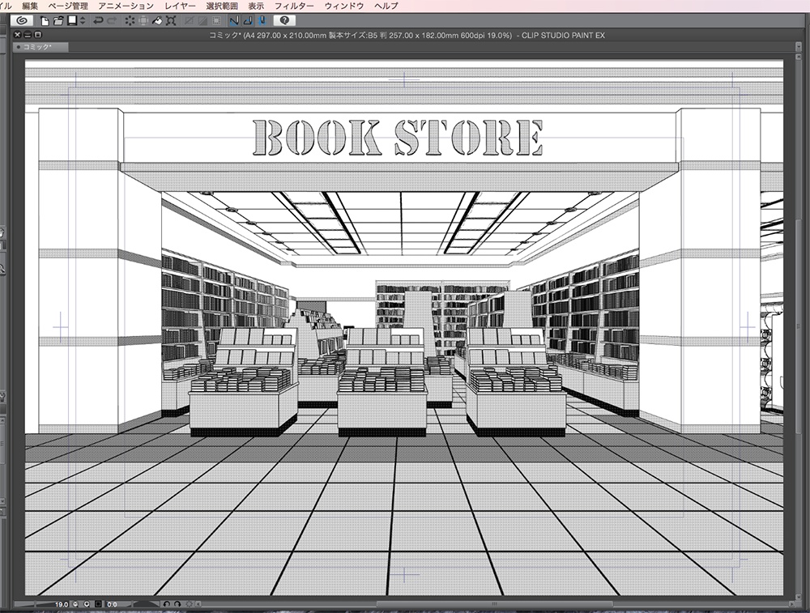Image resolution: width=810 pixels, height=613 pixels.
Task: Save the comic with the Save icon
Action: point(72,20)
